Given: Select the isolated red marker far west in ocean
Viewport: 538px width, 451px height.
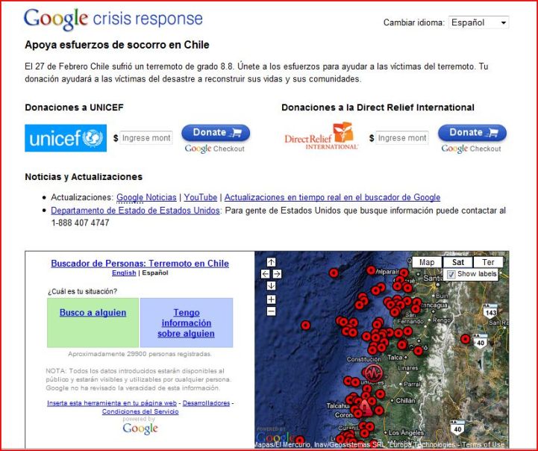Looking at the screenshot, I should [x=305, y=325].
